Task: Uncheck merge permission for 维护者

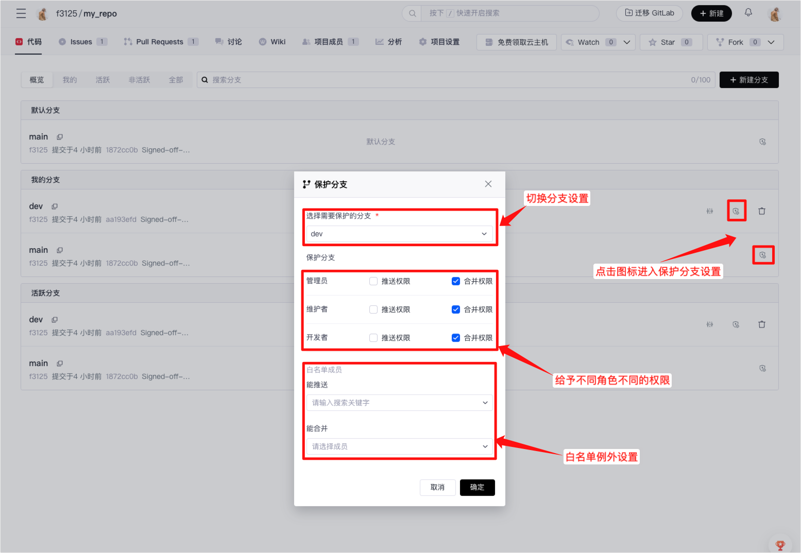Action: point(456,309)
